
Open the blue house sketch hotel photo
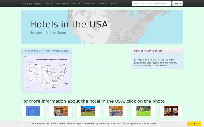coord(33,111)
